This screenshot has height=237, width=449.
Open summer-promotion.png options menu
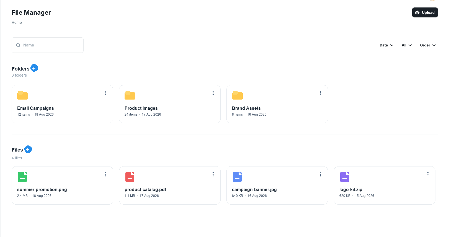coord(106,174)
